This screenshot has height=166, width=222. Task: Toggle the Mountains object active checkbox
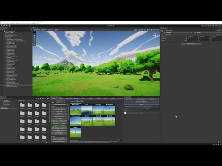[165, 30]
